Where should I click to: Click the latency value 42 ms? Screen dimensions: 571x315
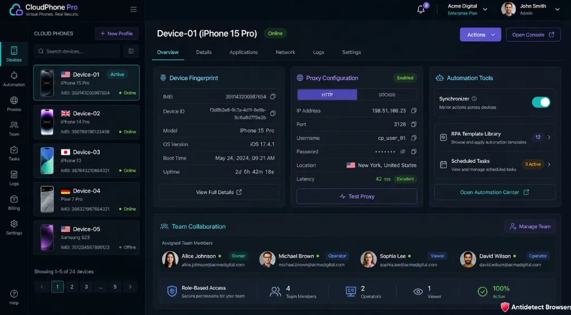point(383,179)
